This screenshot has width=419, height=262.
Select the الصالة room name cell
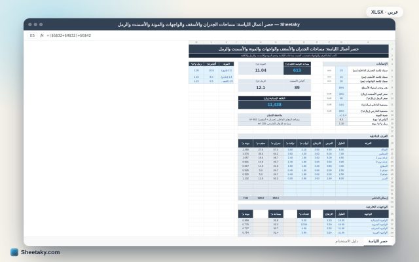point(368,150)
